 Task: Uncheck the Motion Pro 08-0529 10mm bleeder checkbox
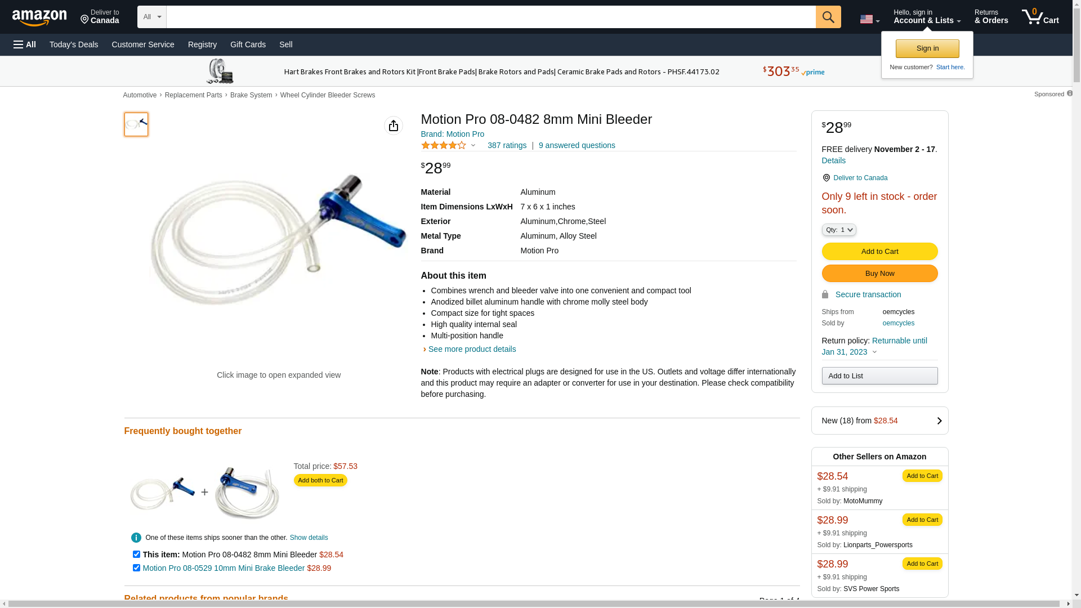[x=136, y=568]
